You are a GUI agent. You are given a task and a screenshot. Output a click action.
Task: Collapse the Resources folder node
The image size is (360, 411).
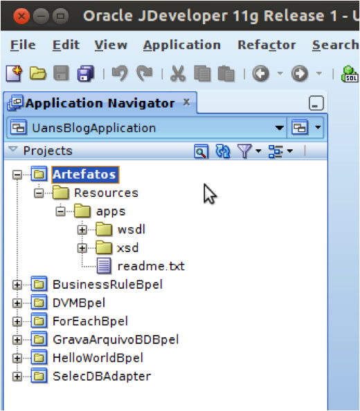39,193
